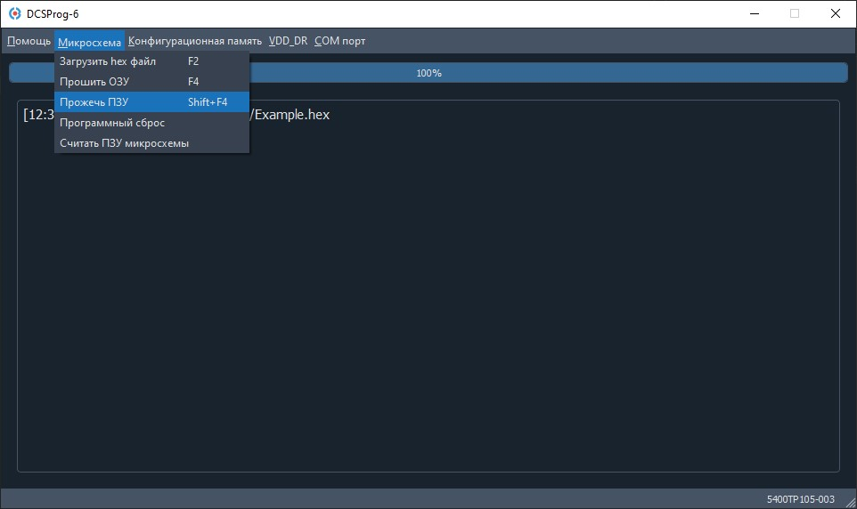Choose Программный сброс

[152, 123]
